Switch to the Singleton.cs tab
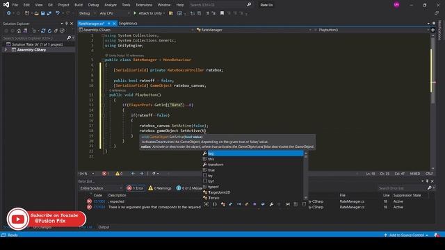This screenshot has height=250, width=445. pos(128,24)
